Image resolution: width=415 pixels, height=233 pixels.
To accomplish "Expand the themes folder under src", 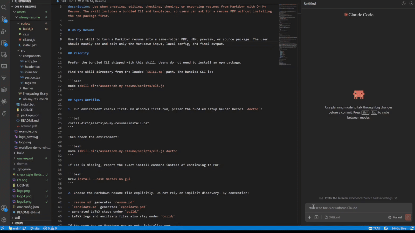I will pyautogui.click(x=28, y=88).
